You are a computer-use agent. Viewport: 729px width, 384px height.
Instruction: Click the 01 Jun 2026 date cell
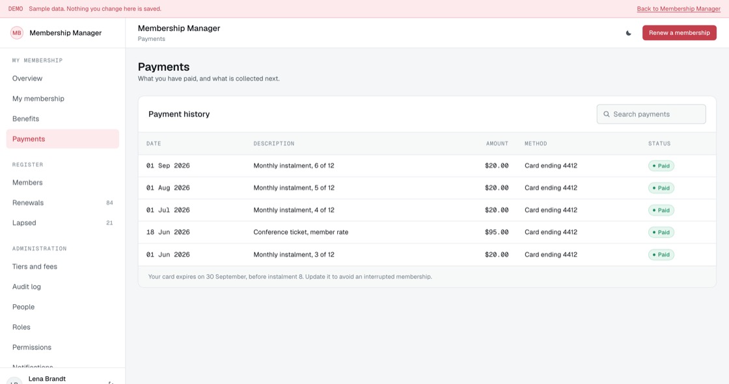click(x=168, y=255)
